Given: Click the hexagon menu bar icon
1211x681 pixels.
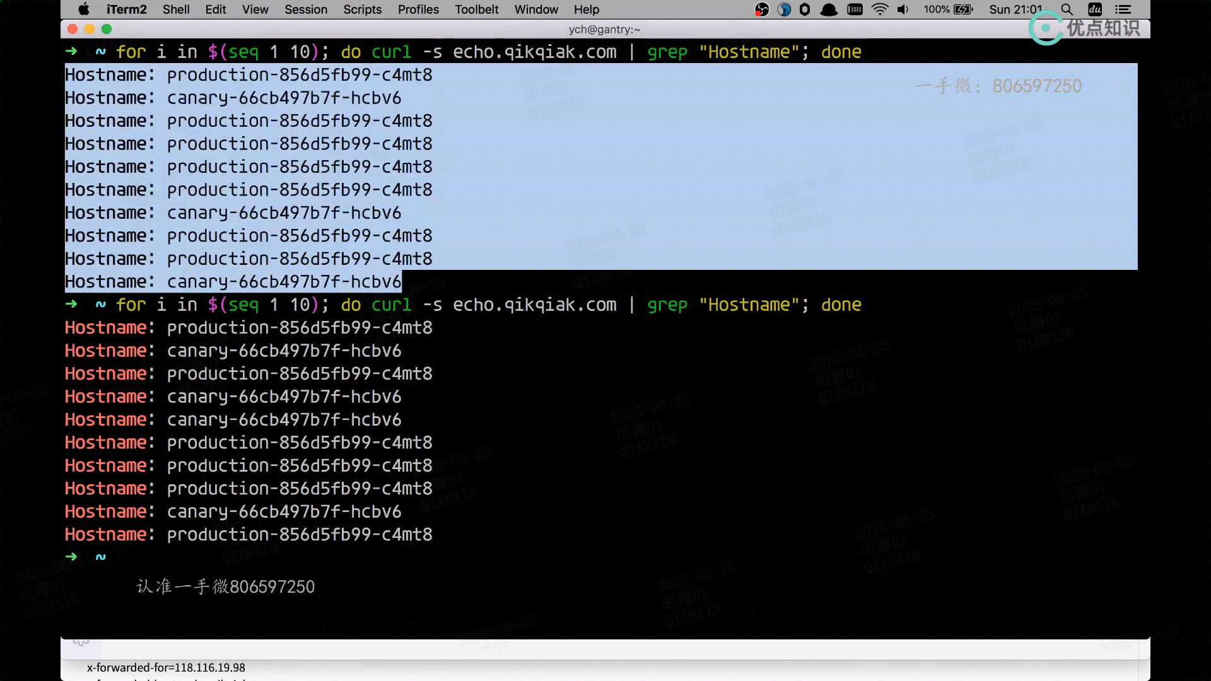Looking at the screenshot, I should [805, 9].
